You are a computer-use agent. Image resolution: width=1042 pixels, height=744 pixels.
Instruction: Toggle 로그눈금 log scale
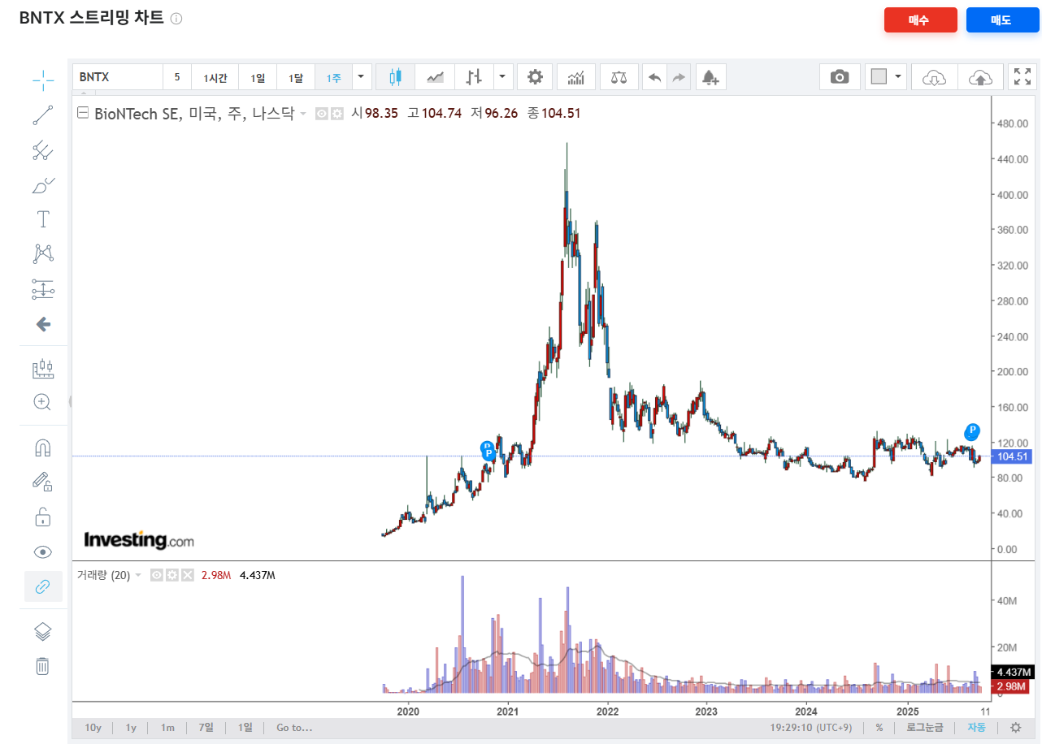coord(925,728)
